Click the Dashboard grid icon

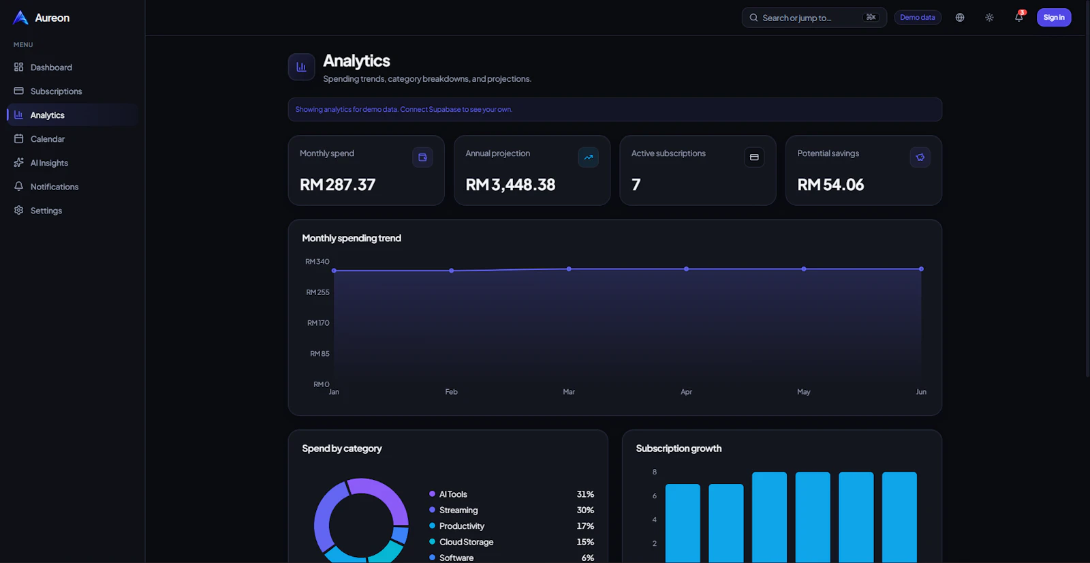(18, 67)
